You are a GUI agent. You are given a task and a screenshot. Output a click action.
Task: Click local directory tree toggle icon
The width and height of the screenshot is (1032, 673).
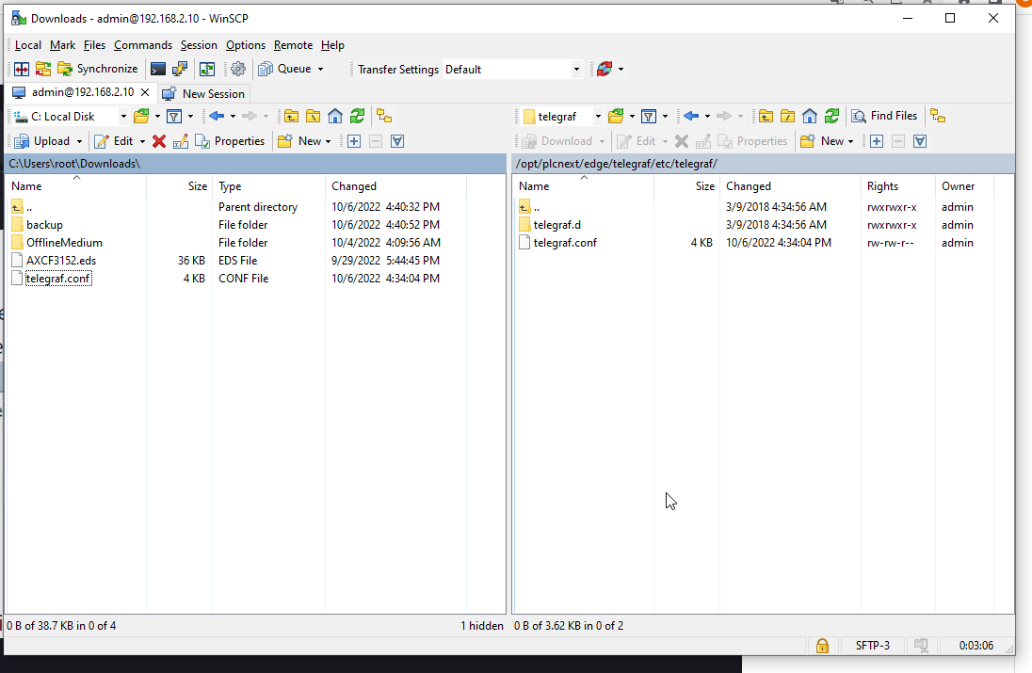384,117
